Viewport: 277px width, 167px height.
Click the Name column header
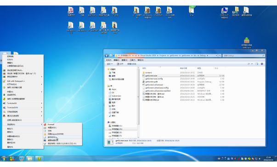coord(160,68)
